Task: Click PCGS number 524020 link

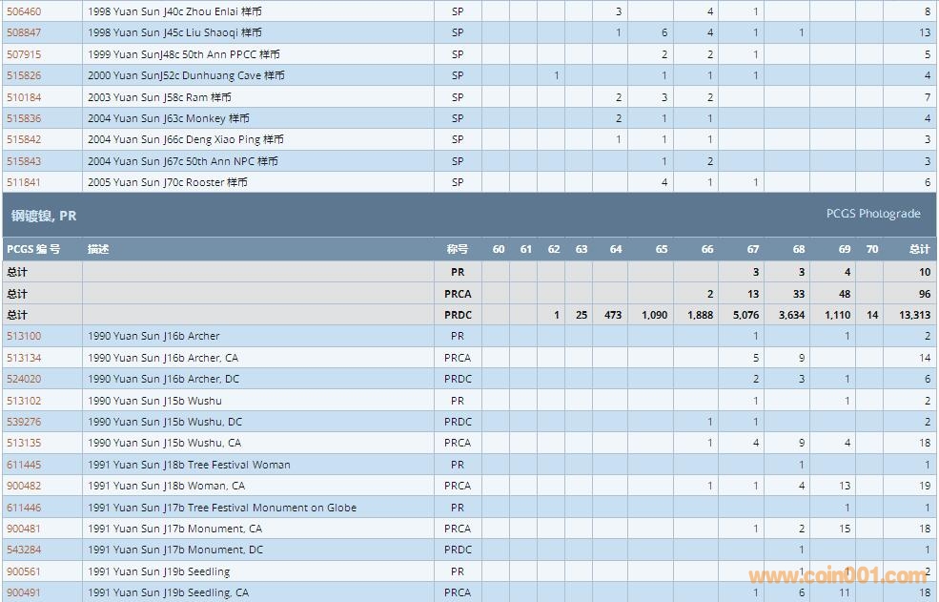Action: click(24, 379)
